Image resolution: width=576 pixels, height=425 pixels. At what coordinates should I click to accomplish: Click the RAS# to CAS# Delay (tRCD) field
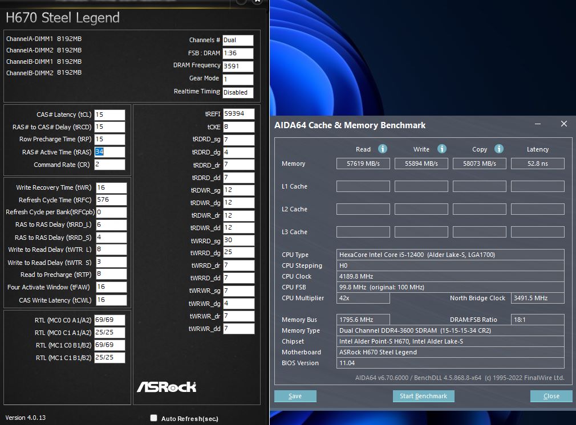109,127
